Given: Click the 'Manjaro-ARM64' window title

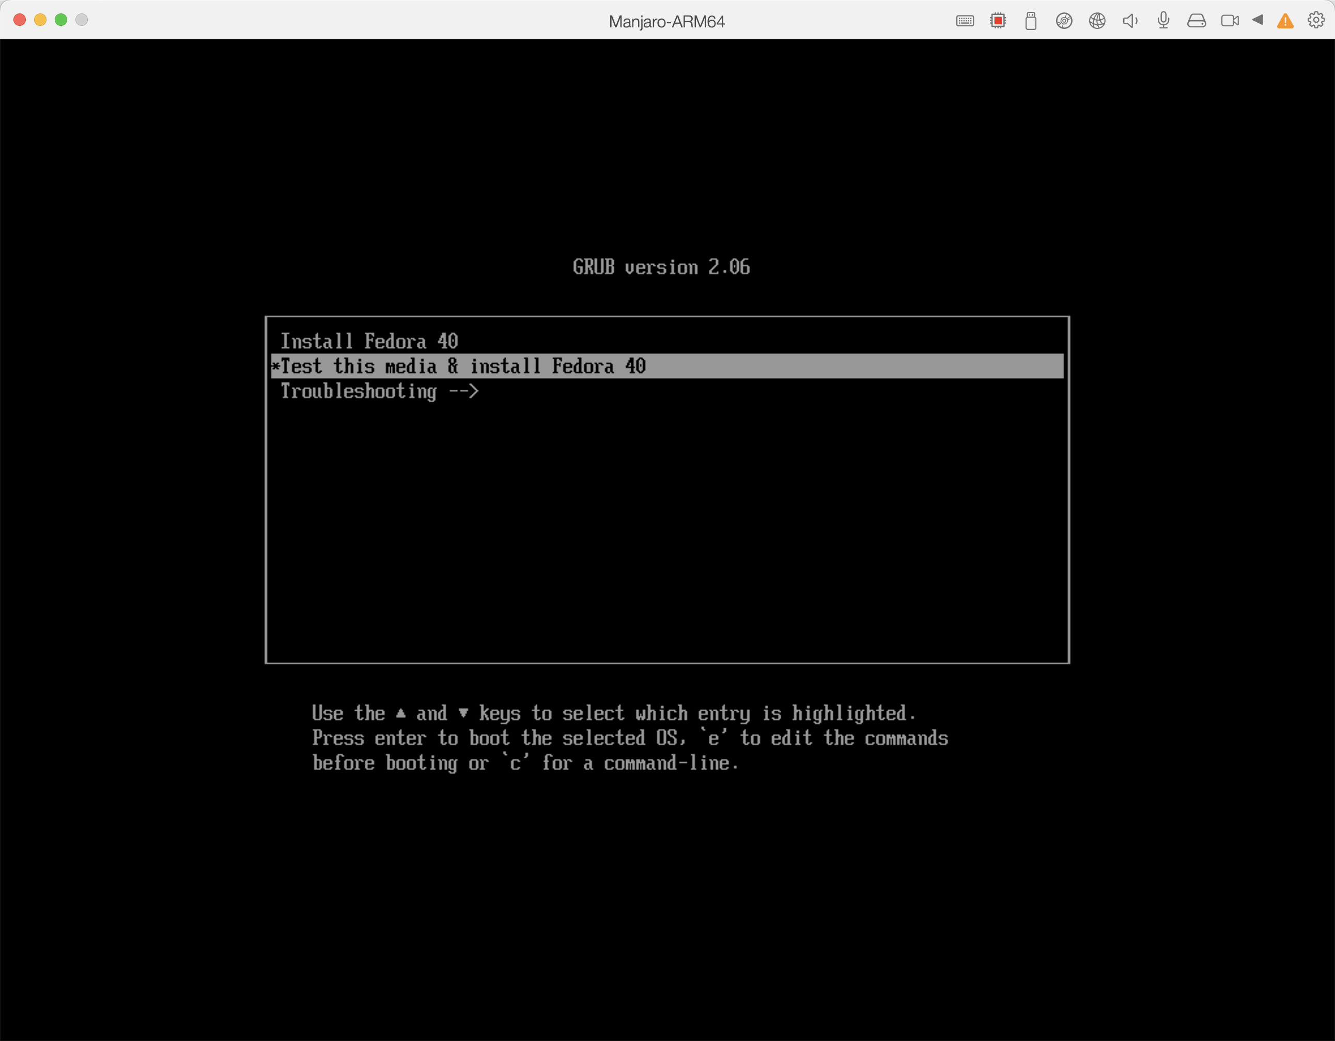Looking at the screenshot, I should (667, 21).
